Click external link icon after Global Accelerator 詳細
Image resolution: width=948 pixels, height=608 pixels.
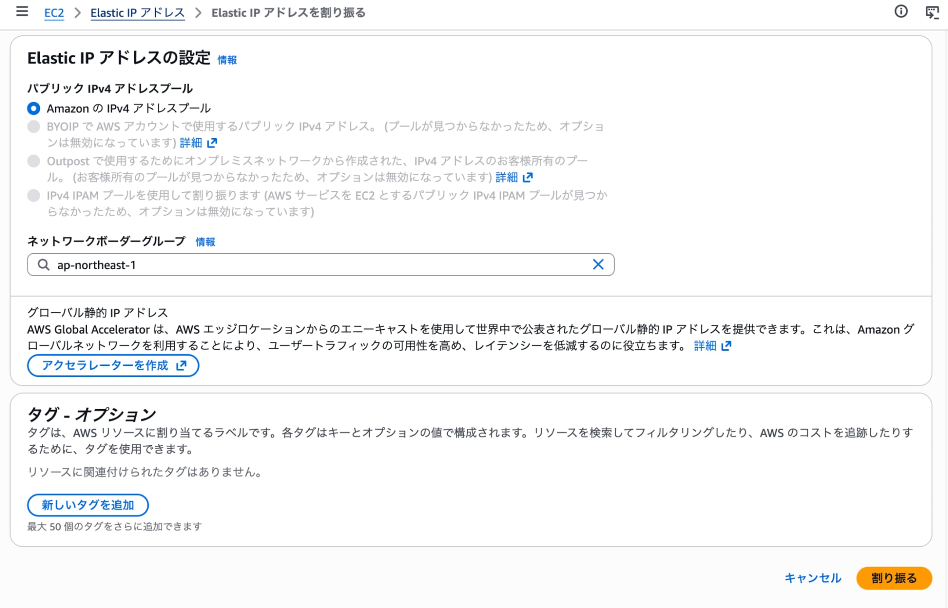tap(726, 346)
